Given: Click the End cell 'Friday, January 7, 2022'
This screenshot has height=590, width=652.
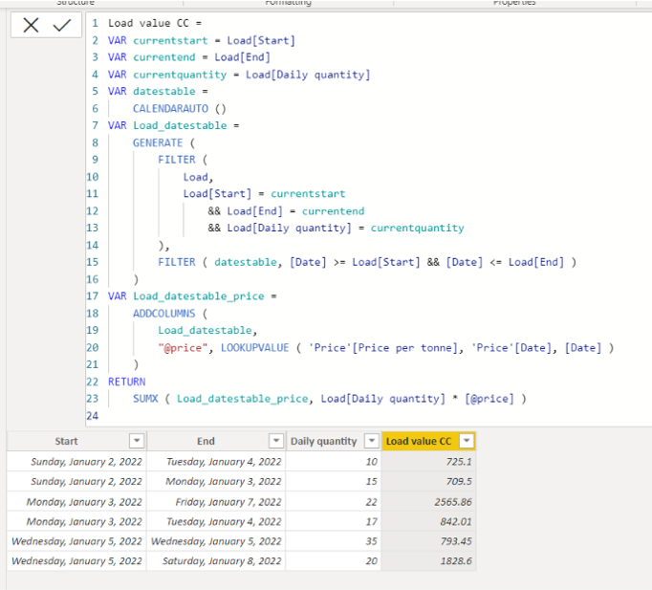Looking at the screenshot, I should pyautogui.click(x=216, y=502).
